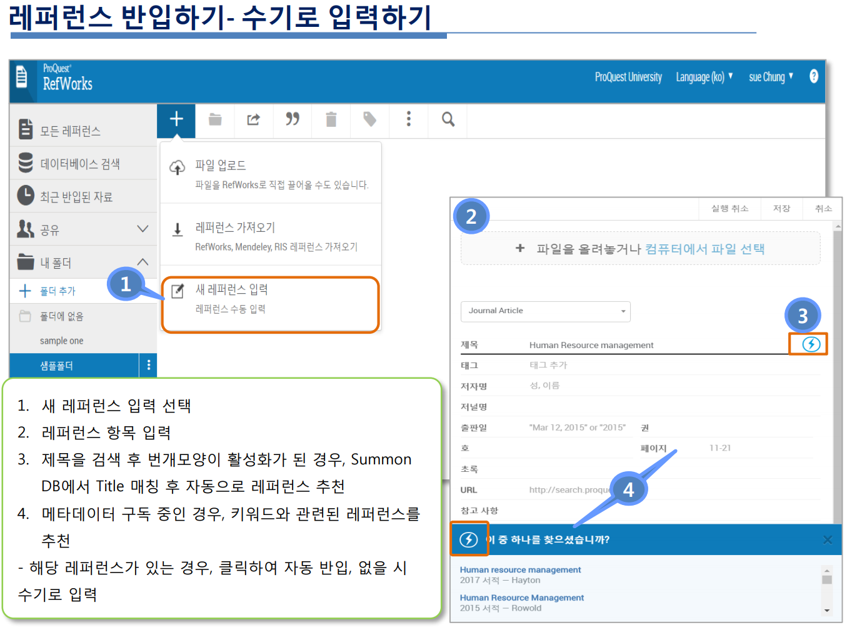Collapse the 내 폴더 section chevron
857x630 pixels.
143,262
